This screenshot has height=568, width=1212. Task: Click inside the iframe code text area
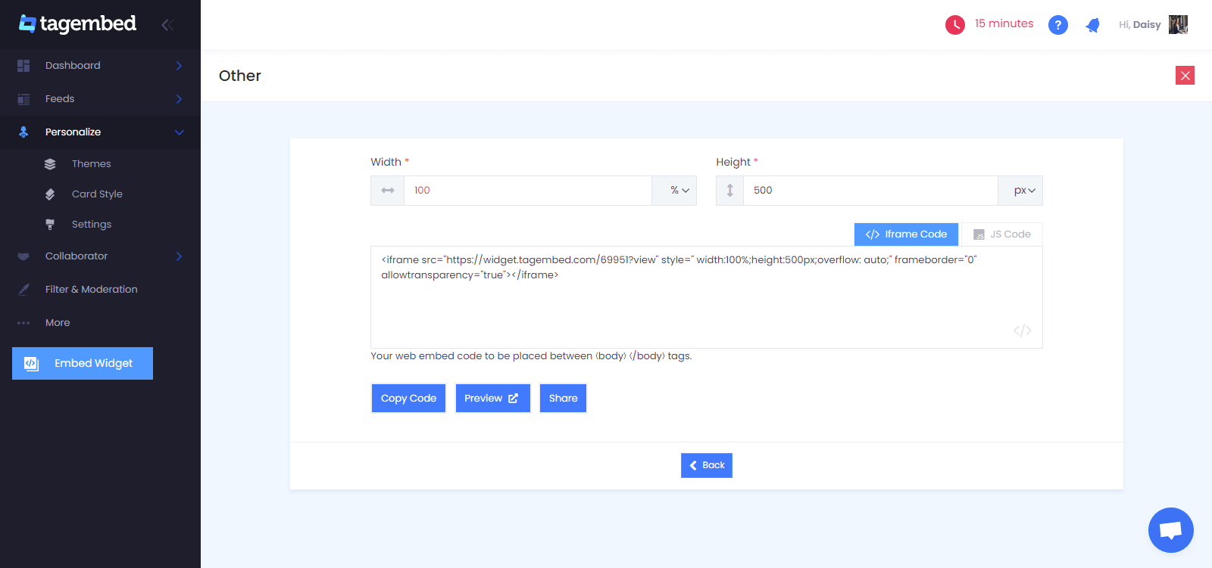707,297
